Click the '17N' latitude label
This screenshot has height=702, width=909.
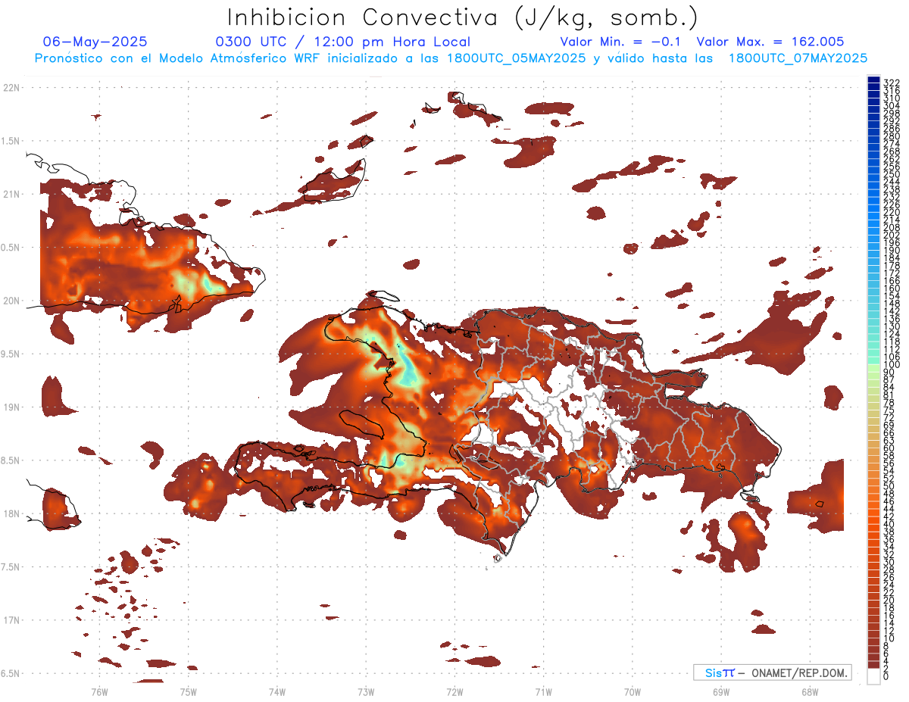(11, 620)
